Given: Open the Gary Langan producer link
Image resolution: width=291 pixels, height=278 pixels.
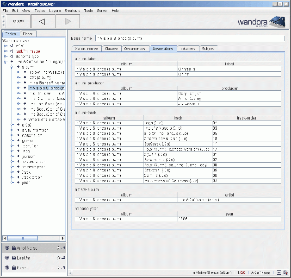Looking at the screenshot, I should tap(189, 93).
